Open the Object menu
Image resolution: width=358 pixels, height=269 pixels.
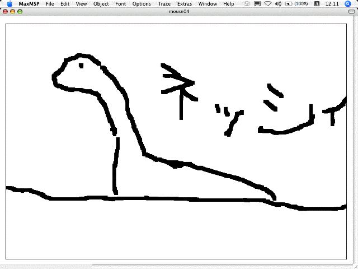(101, 4)
